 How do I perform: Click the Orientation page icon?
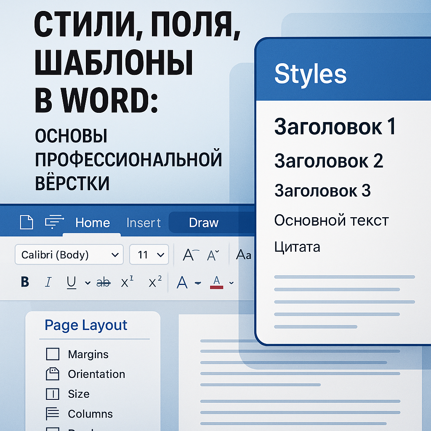tap(53, 374)
